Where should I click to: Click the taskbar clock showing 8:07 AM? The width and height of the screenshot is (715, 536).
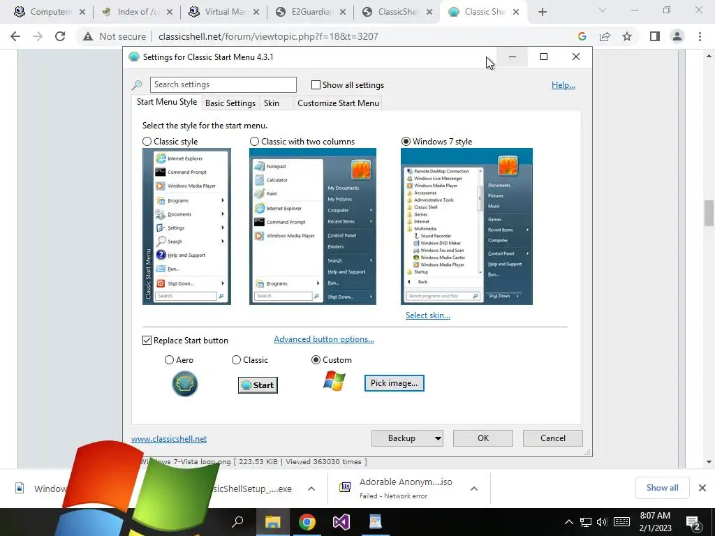click(x=655, y=522)
